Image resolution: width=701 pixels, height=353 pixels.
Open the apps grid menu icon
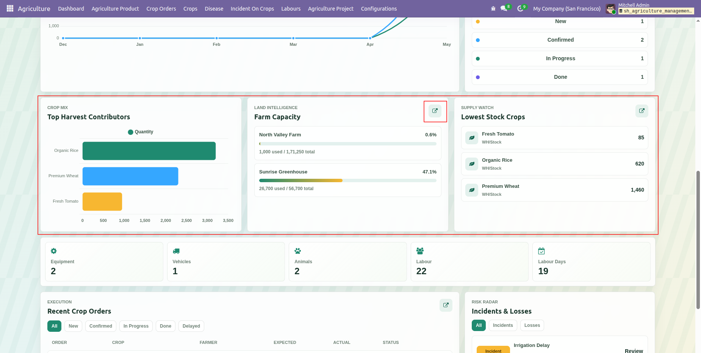[10, 8]
